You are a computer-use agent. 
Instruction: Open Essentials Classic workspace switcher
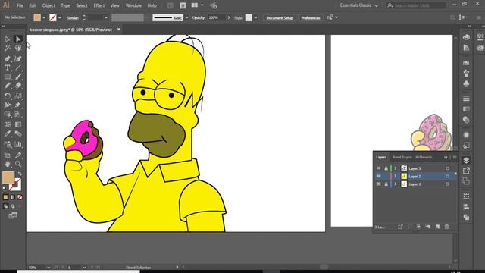coord(358,5)
